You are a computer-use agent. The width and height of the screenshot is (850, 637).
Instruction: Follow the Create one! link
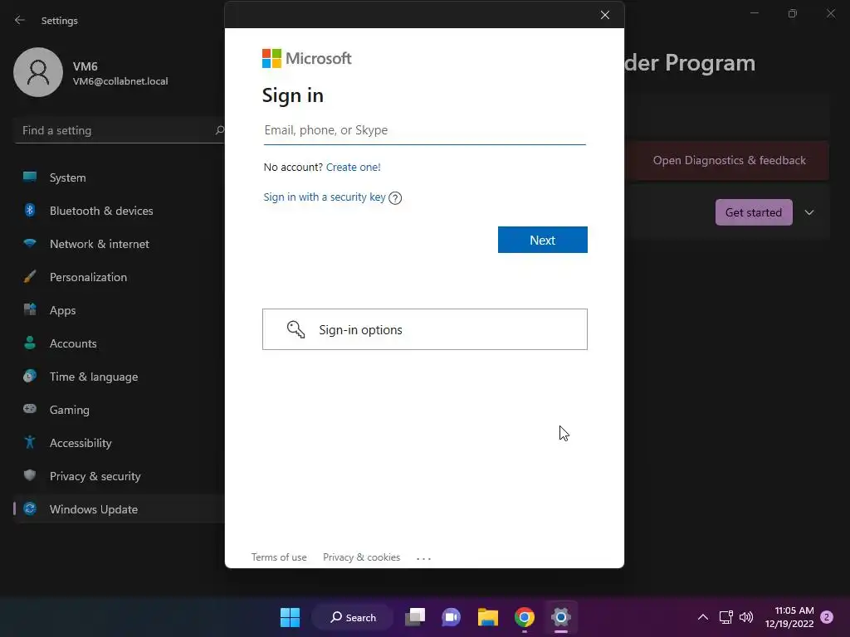tap(354, 167)
